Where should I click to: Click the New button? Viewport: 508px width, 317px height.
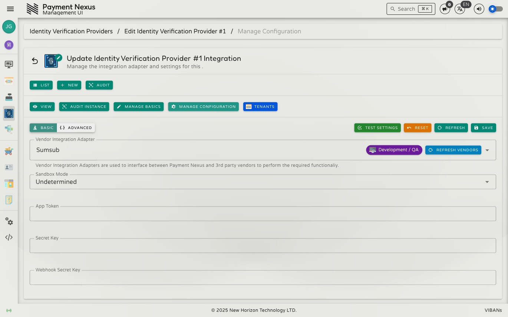[x=69, y=85]
